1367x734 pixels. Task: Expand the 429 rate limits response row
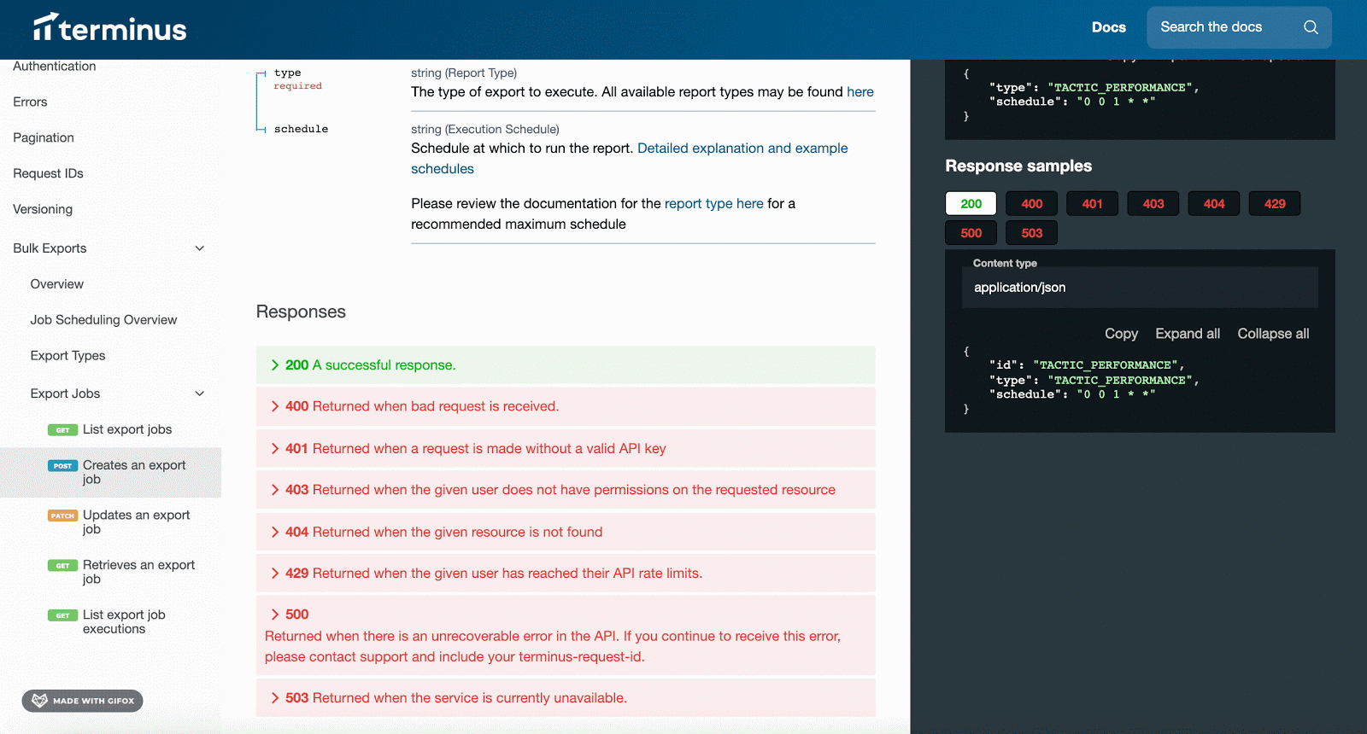566,574
